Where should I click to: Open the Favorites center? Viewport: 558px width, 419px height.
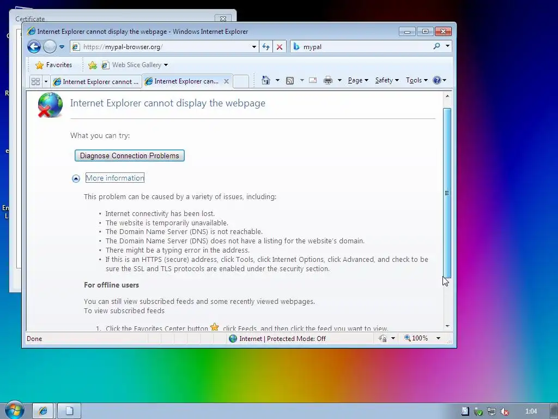pyautogui.click(x=54, y=65)
